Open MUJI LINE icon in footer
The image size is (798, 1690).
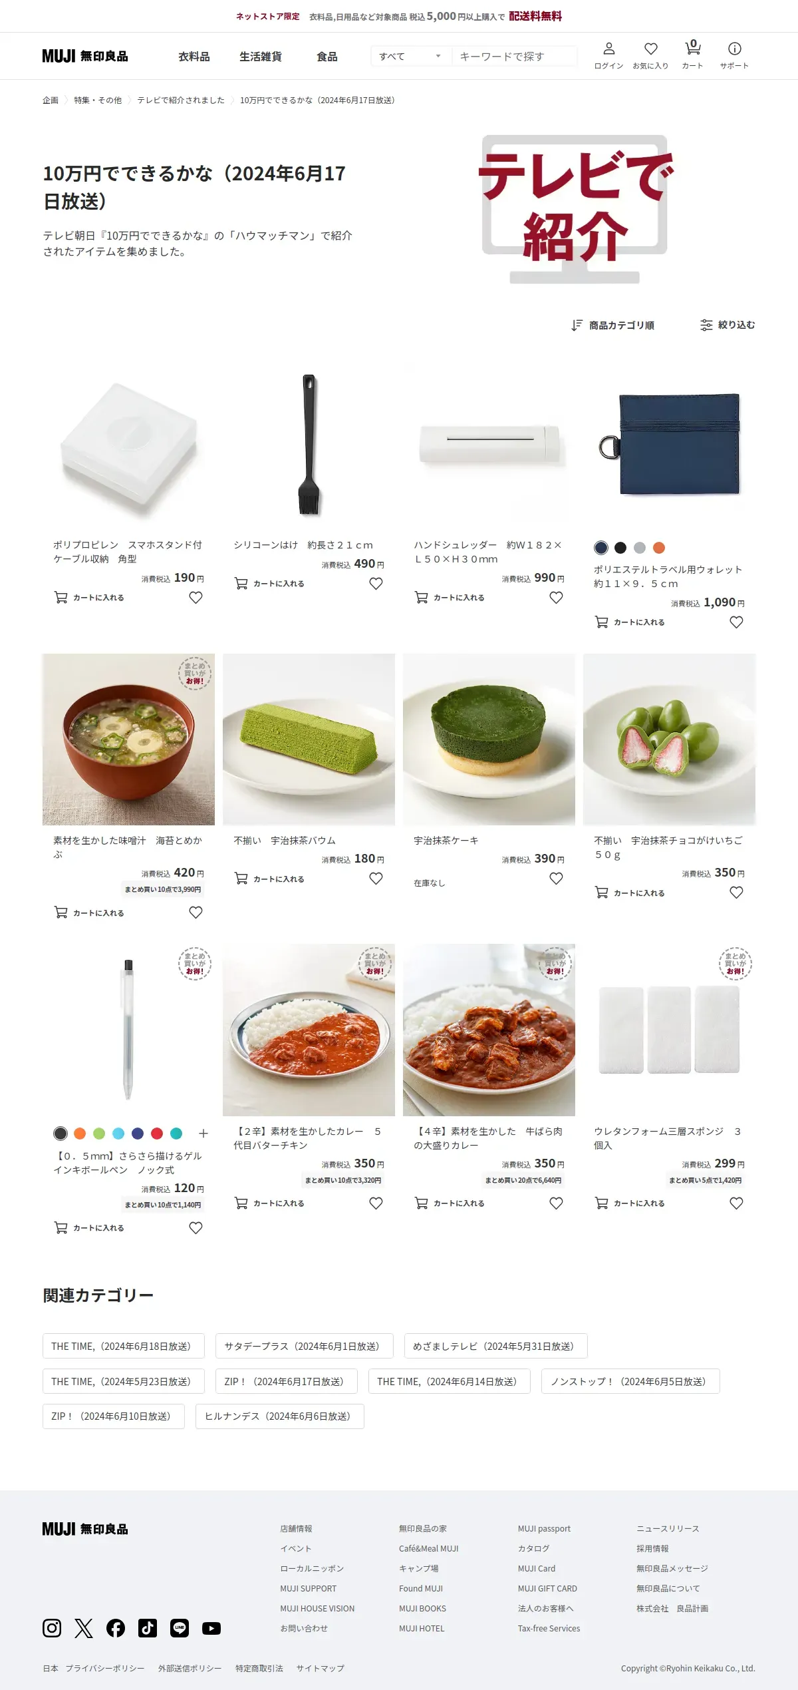pos(180,1627)
